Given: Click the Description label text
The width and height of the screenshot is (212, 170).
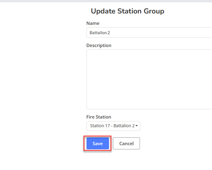Looking at the screenshot, I should (x=99, y=45).
